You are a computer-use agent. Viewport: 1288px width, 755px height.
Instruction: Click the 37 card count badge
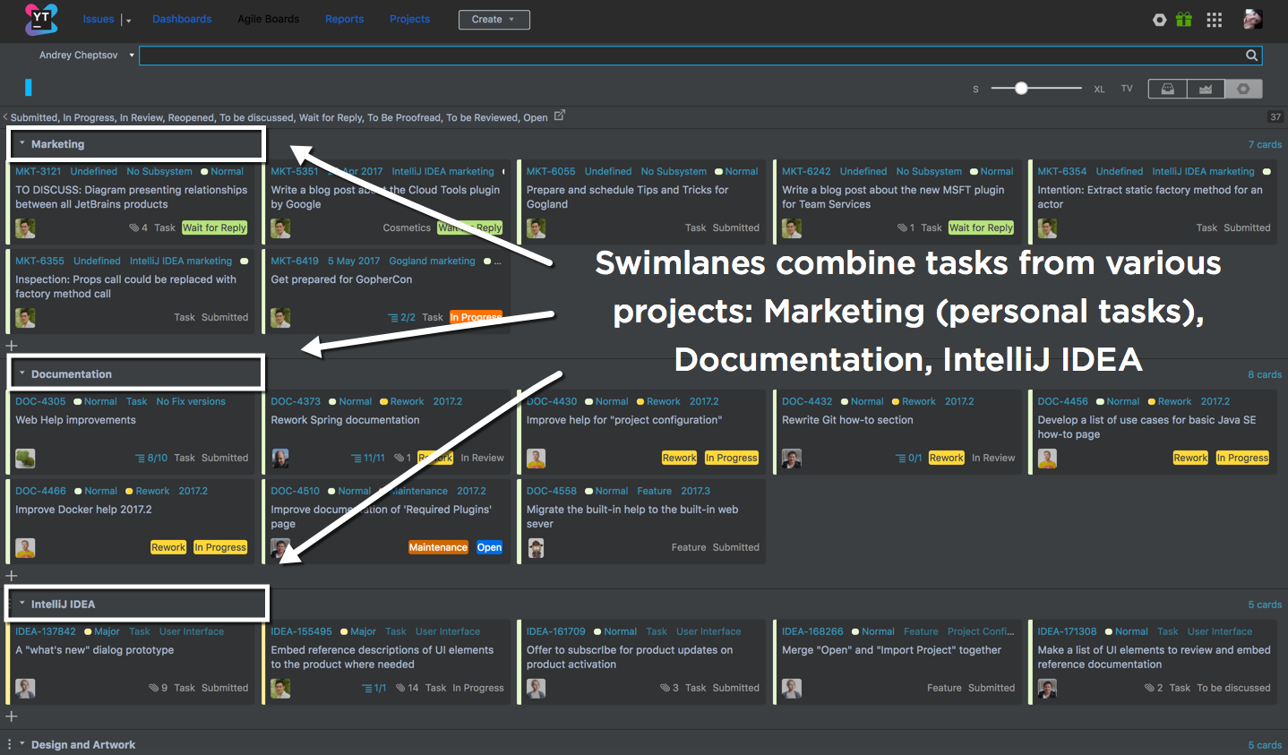click(x=1275, y=117)
